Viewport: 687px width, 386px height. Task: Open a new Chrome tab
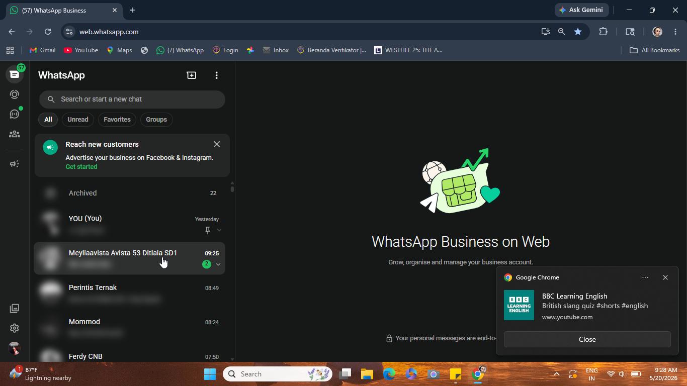(133, 10)
